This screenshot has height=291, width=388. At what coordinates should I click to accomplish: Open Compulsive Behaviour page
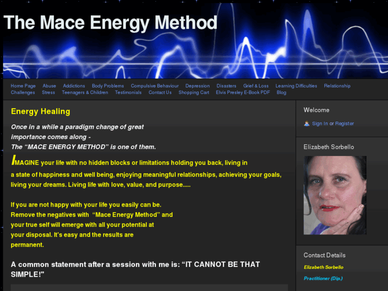tap(155, 86)
